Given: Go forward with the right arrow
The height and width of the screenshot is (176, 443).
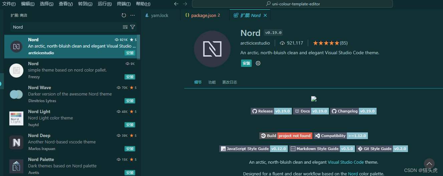Looking at the screenshot, I should coord(185,4).
